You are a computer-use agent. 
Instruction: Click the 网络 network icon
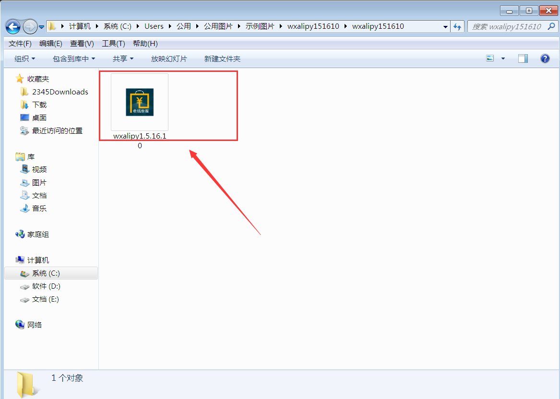click(x=20, y=324)
